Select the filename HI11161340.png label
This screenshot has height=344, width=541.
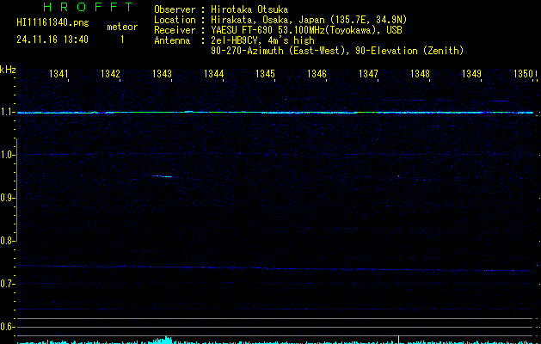coord(52,22)
